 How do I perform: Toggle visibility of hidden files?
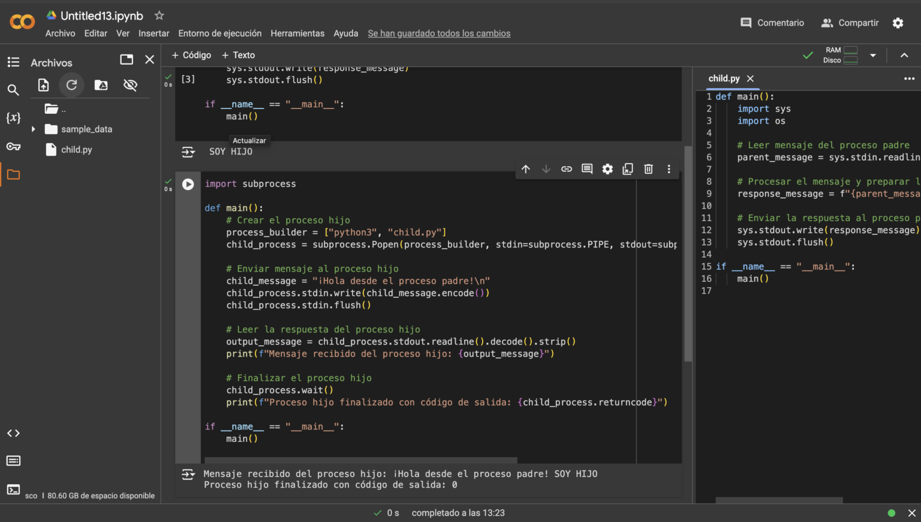[130, 85]
